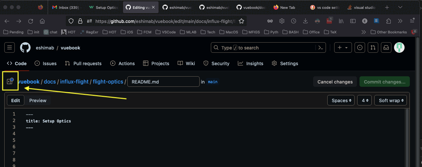Open the GitHub command palette icon

[321, 47]
